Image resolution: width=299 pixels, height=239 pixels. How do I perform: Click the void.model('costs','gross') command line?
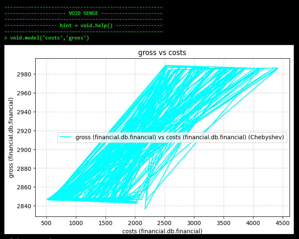[x=47, y=38]
